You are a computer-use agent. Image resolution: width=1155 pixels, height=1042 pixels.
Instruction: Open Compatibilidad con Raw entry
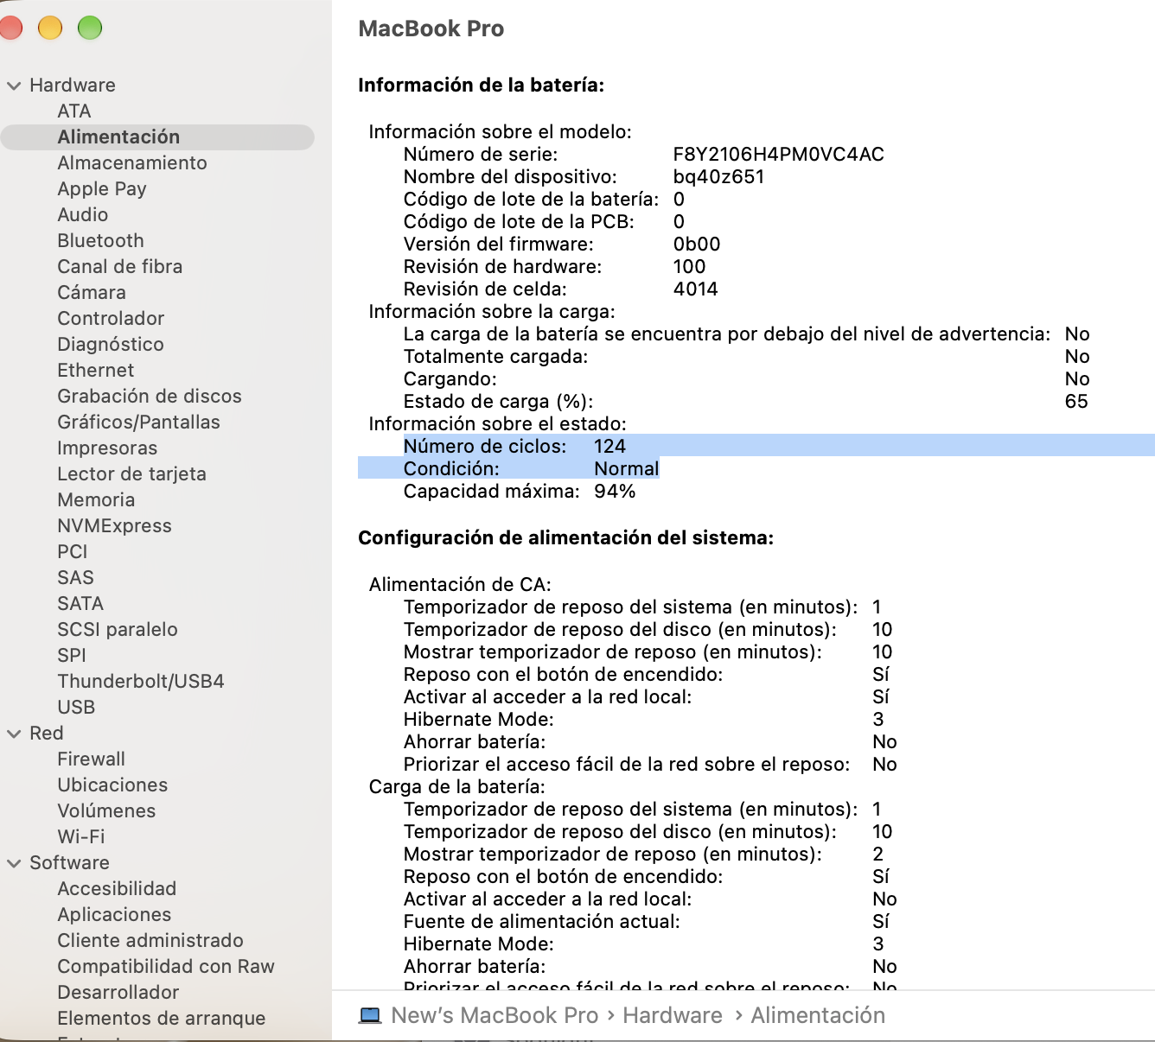coord(166,966)
